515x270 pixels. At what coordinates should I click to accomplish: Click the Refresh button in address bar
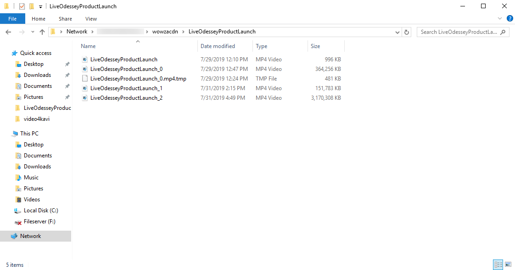[x=406, y=32]
